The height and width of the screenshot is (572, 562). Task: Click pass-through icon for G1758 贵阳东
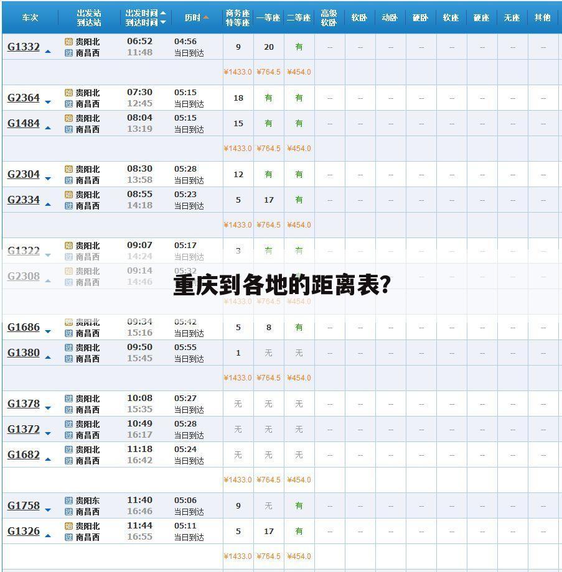tap(68, 500)
